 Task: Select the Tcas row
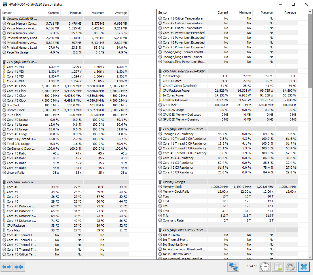[x=228, y=196]
